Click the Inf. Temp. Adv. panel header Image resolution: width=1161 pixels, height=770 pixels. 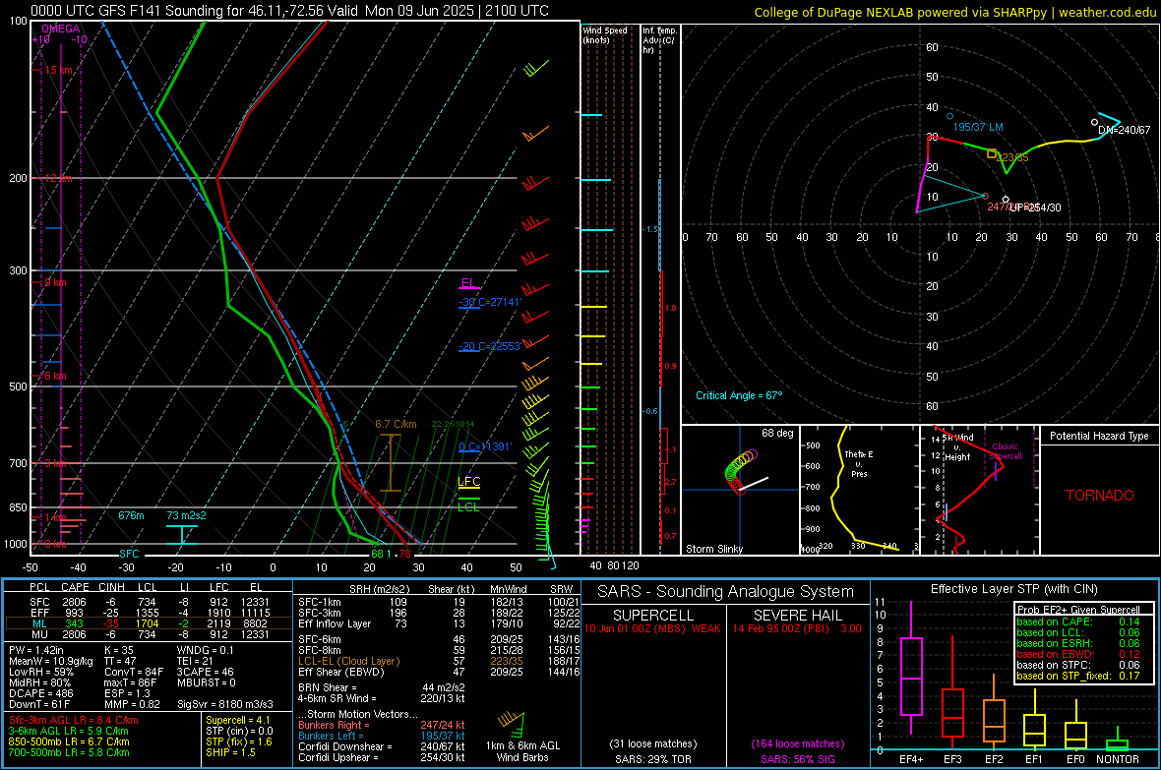[x=659, y=40]
